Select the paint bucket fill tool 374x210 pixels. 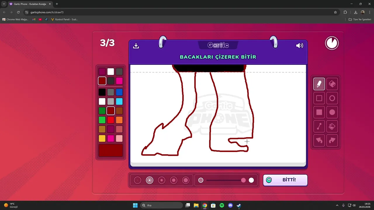[332, 127]
